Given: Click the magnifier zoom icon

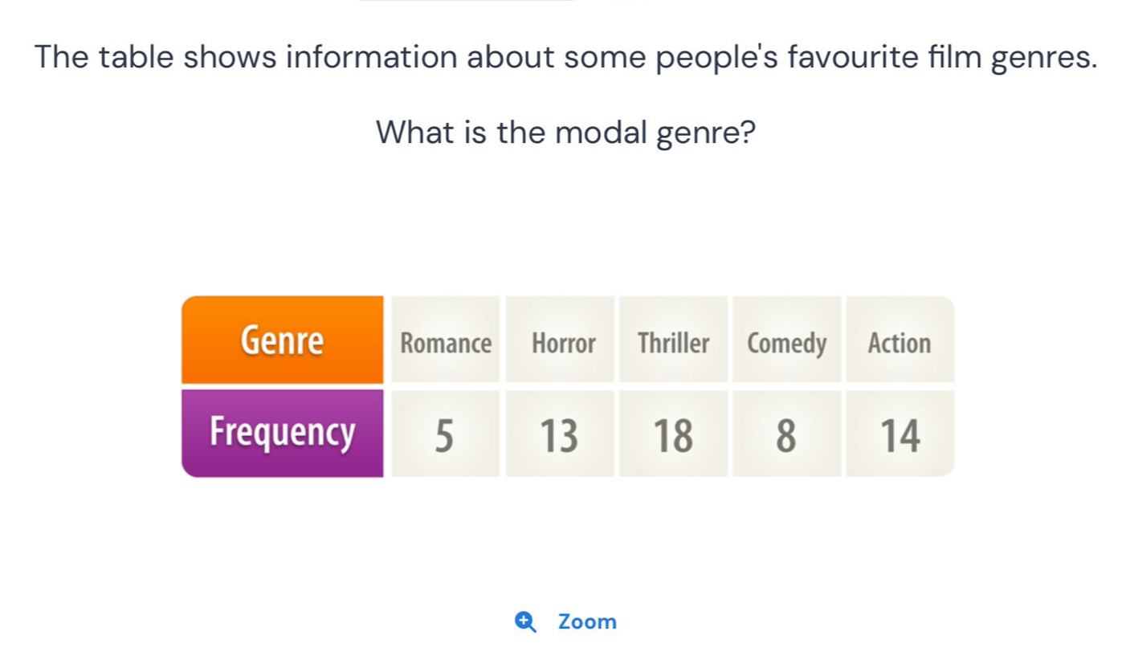Looking at the screenshot, I should 526,621.
